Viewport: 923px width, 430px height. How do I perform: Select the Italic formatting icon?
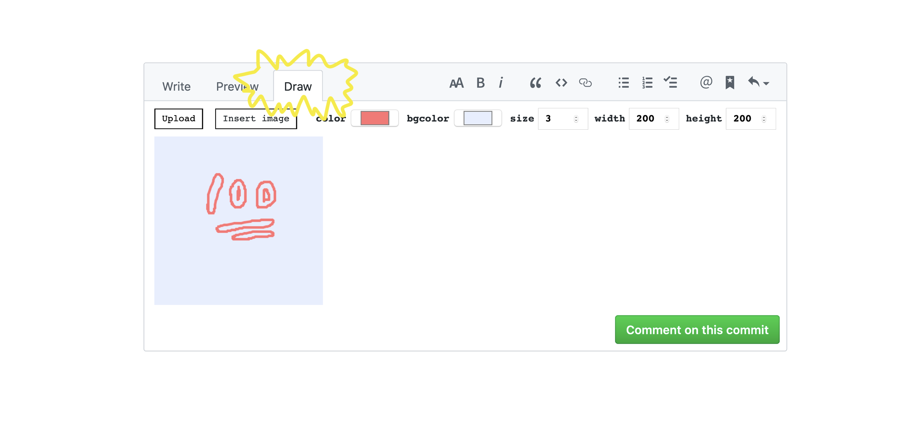tap(501, 83)
